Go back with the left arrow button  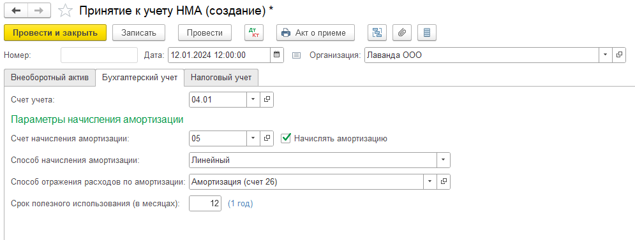tap(16, 11)
